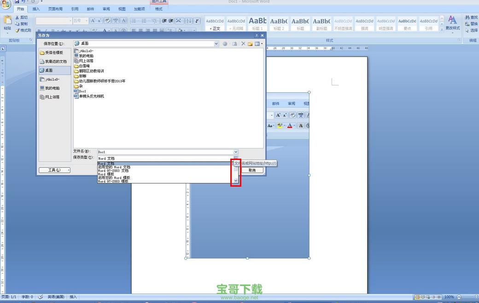Toggle Italic formatting in the ribbon
Screen dimensions: 479x303
pos(46,30)
